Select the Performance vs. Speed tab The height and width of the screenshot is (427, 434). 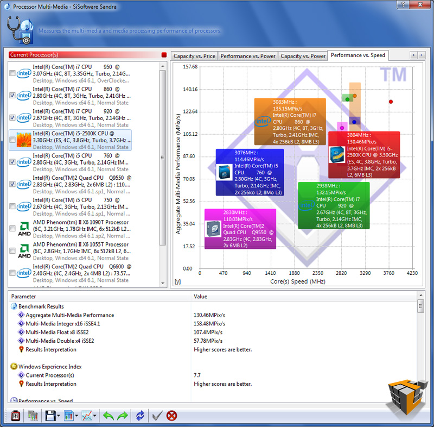coord(358,55)
